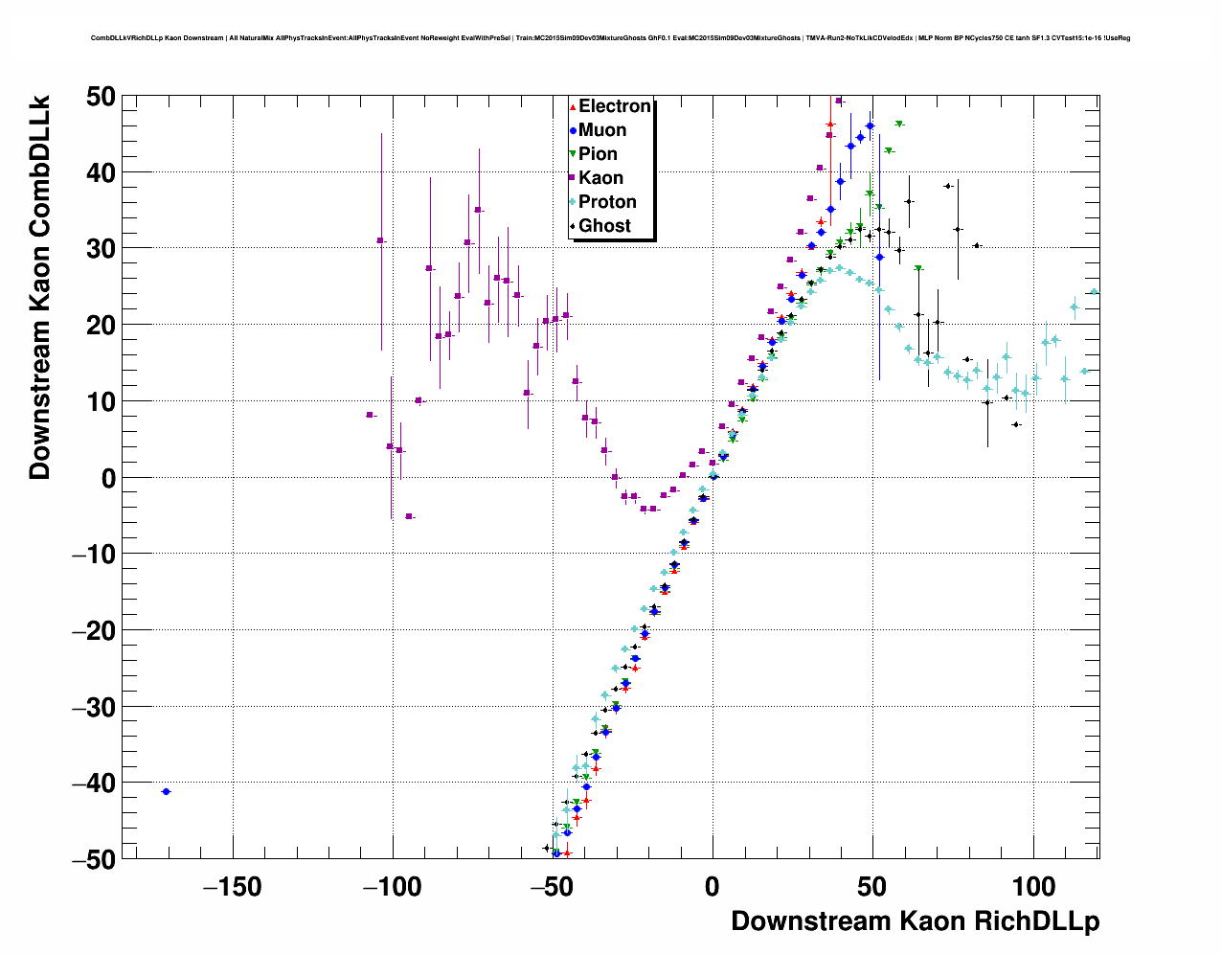Click the −100 tick label on the x-axis
This screenshot has height=954, width=1222.
393,887
